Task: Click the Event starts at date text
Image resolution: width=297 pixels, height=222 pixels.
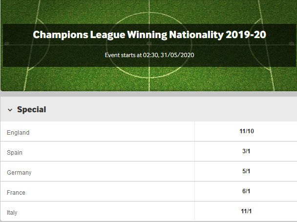Action: 149,55
